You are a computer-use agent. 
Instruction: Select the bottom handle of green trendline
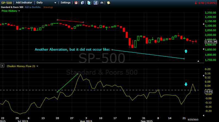coord(57,92)
